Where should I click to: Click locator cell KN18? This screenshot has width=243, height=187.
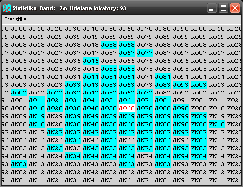coord(217,124)
